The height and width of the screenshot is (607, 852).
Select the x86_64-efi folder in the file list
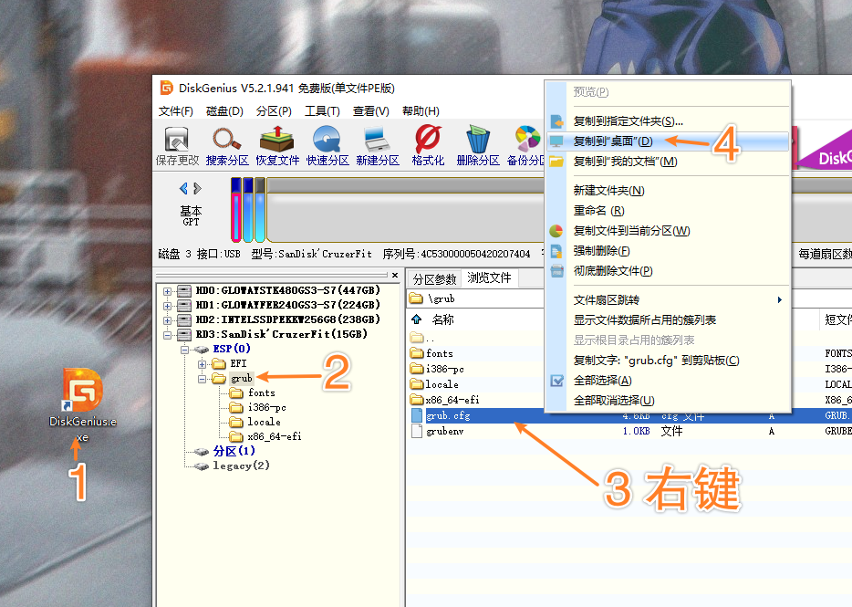[x=452, y=400]
